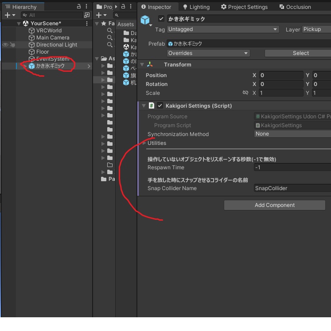The width and height of the screenshot is (331, 331).
Task: Collapse the Transform component
Action: click(142, 65)
